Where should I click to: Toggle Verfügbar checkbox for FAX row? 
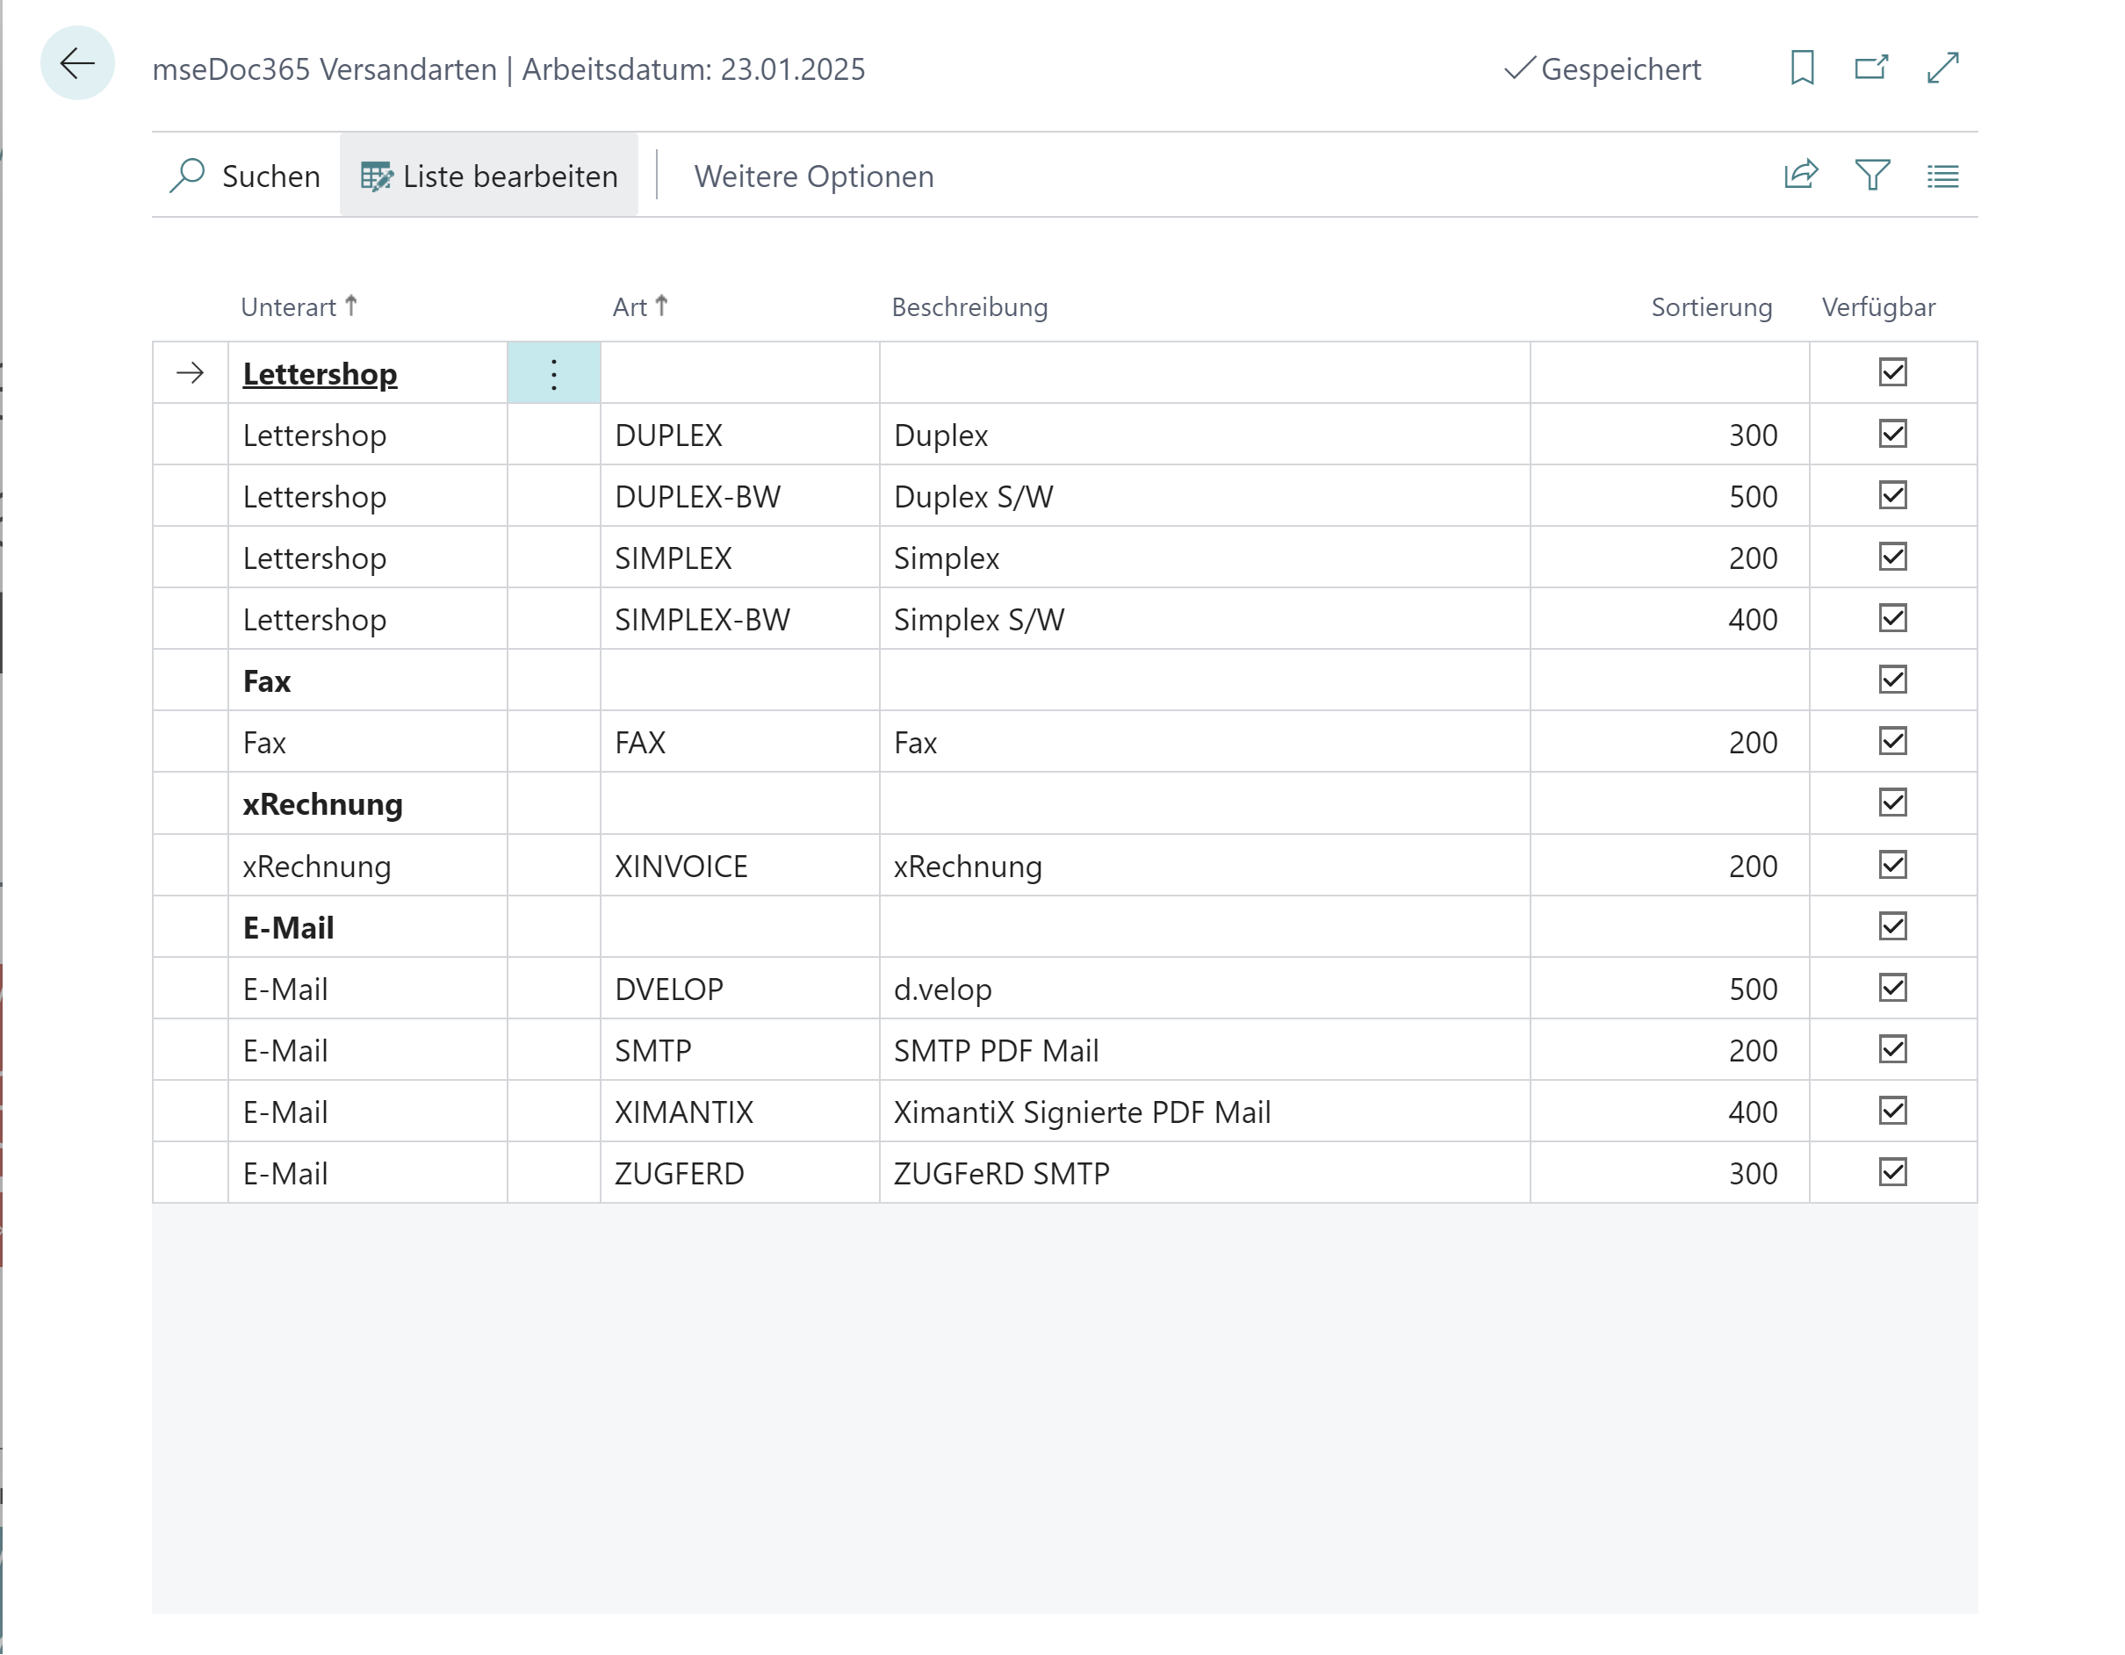(1891, 741)
